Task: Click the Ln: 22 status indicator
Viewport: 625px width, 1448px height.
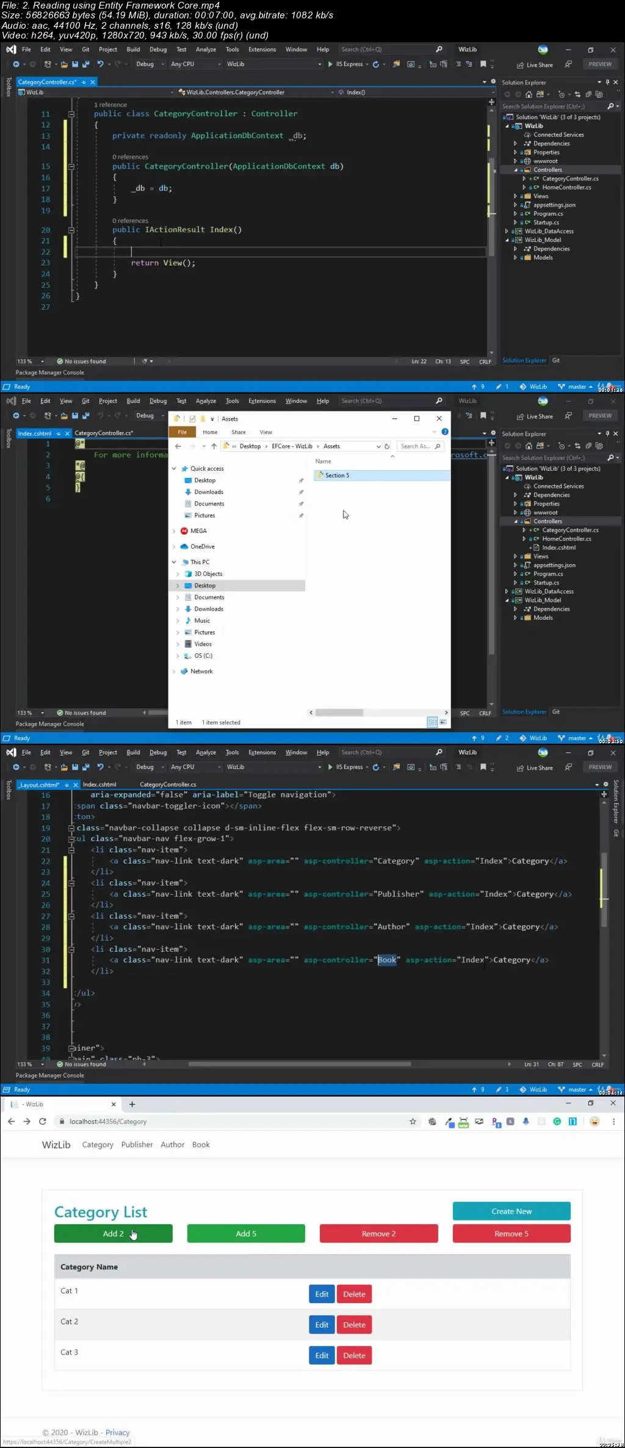Action: 419,361
